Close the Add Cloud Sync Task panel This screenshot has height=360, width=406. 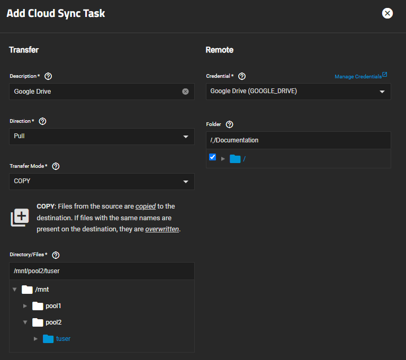coord(387,13)
